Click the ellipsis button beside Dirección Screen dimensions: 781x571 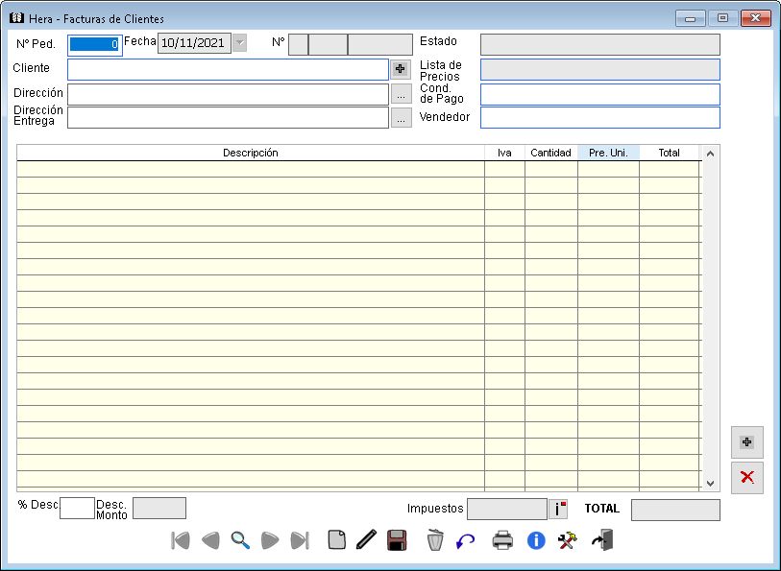coord(401,94)
